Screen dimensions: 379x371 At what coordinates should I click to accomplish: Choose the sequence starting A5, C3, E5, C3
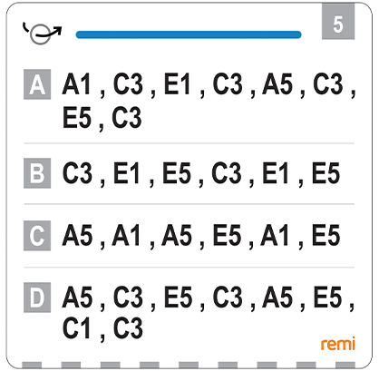[x=209, y=313]
